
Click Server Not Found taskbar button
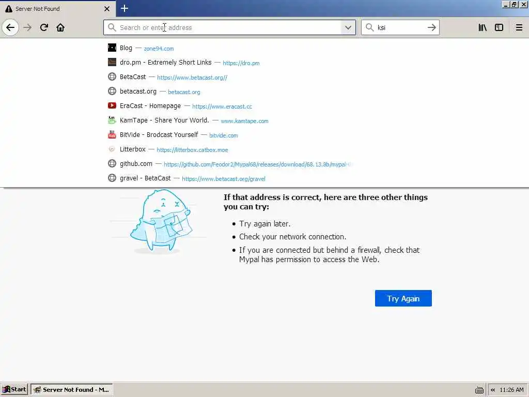pyautogui.click(x=72, y=390)
